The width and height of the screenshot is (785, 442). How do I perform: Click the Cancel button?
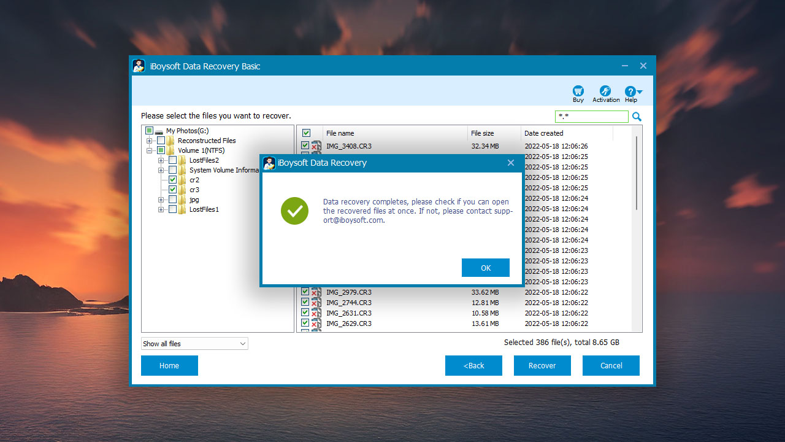611,365
